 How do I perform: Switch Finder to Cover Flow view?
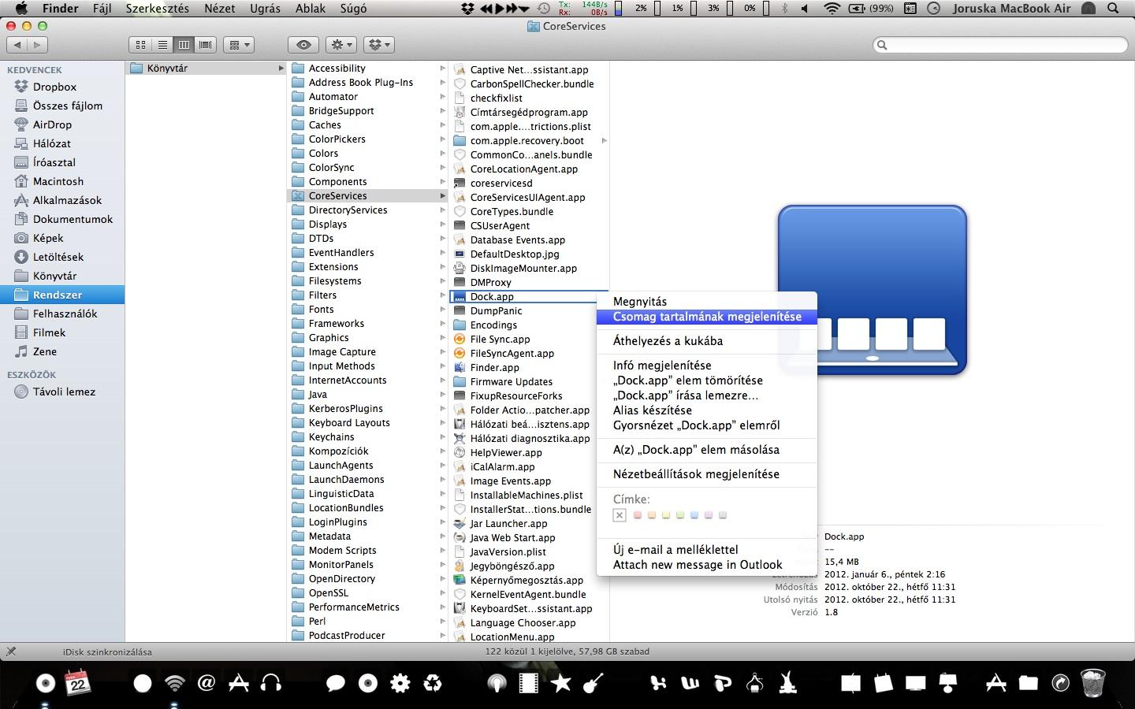tap(206, 45)
